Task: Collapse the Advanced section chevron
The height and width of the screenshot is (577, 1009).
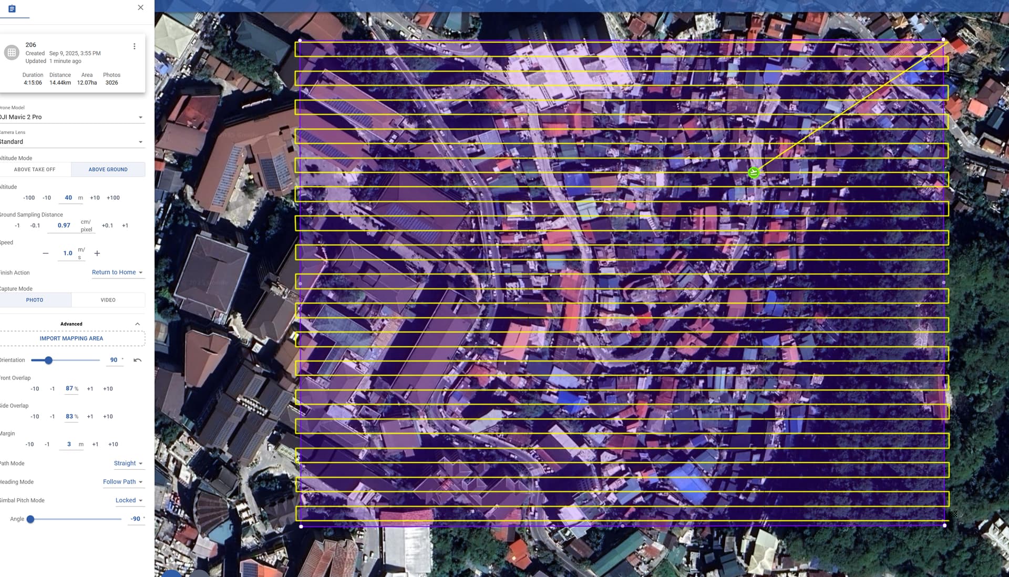Action: coord(138,324)
